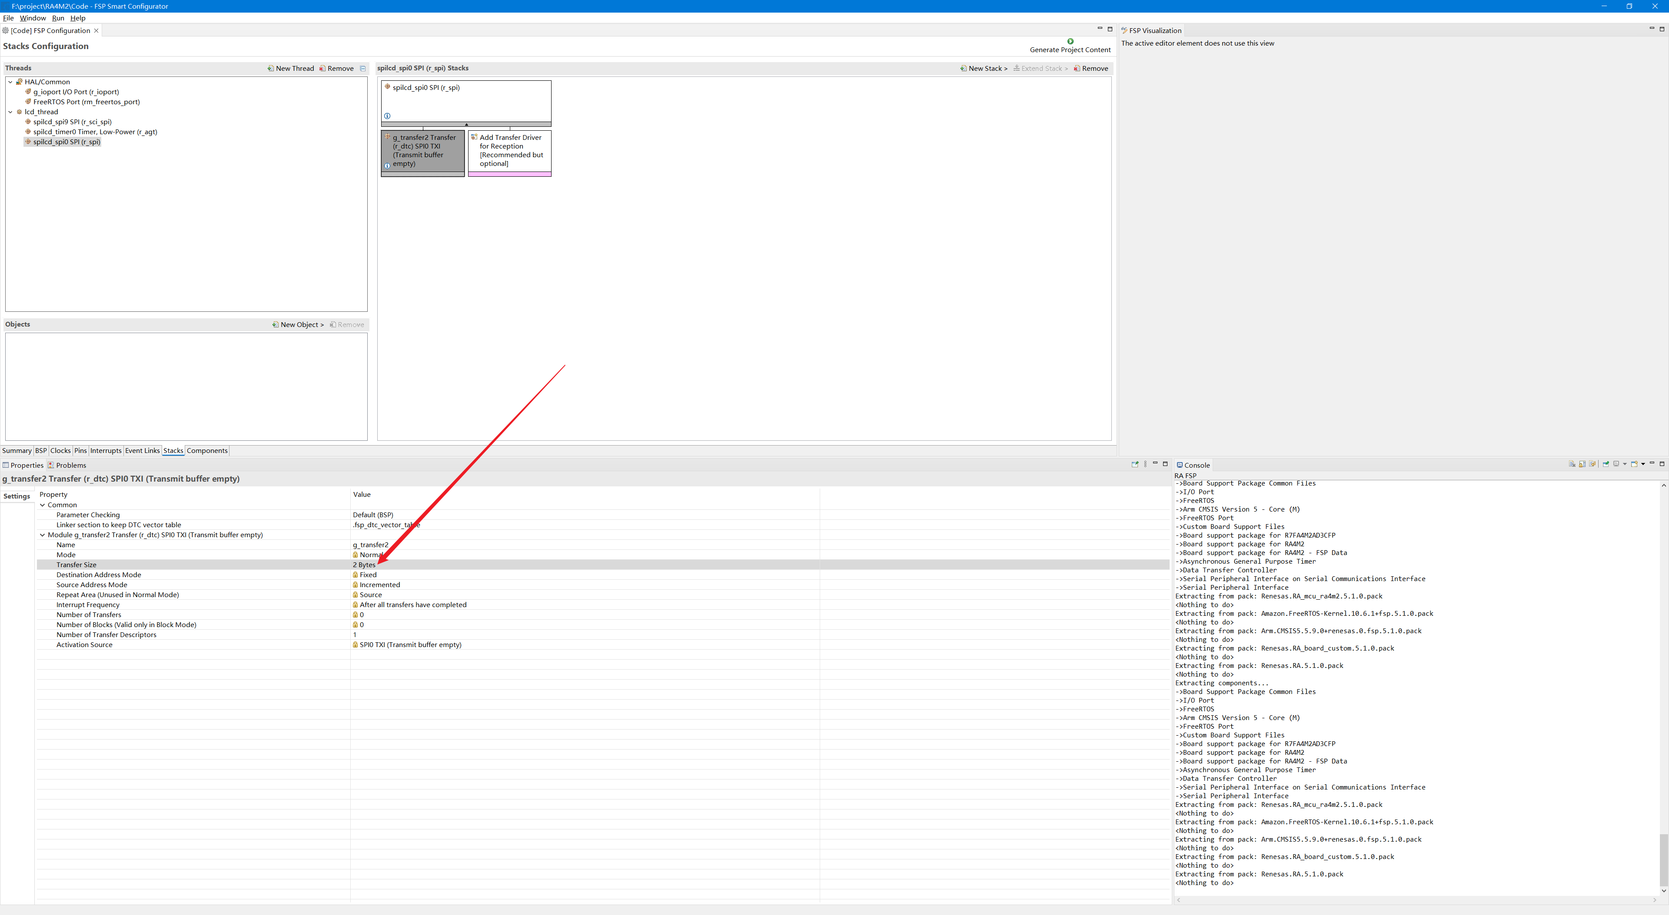The height and width of the screenshot is (915, 1669).
Task: Click the New Thread button
Action: click(x=290, y=68)
